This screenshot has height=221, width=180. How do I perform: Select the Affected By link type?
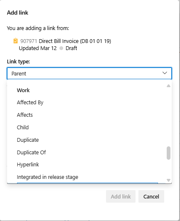[x=30, y=103]
